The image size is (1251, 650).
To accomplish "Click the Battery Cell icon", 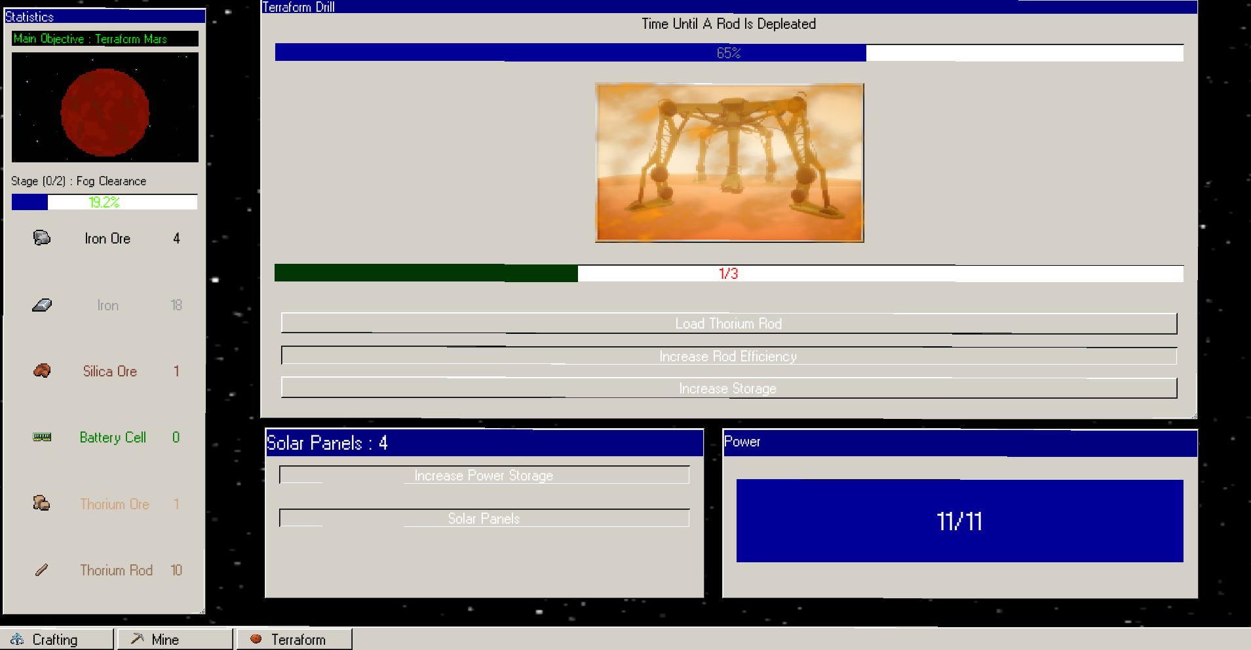I will tap(42, 437).
